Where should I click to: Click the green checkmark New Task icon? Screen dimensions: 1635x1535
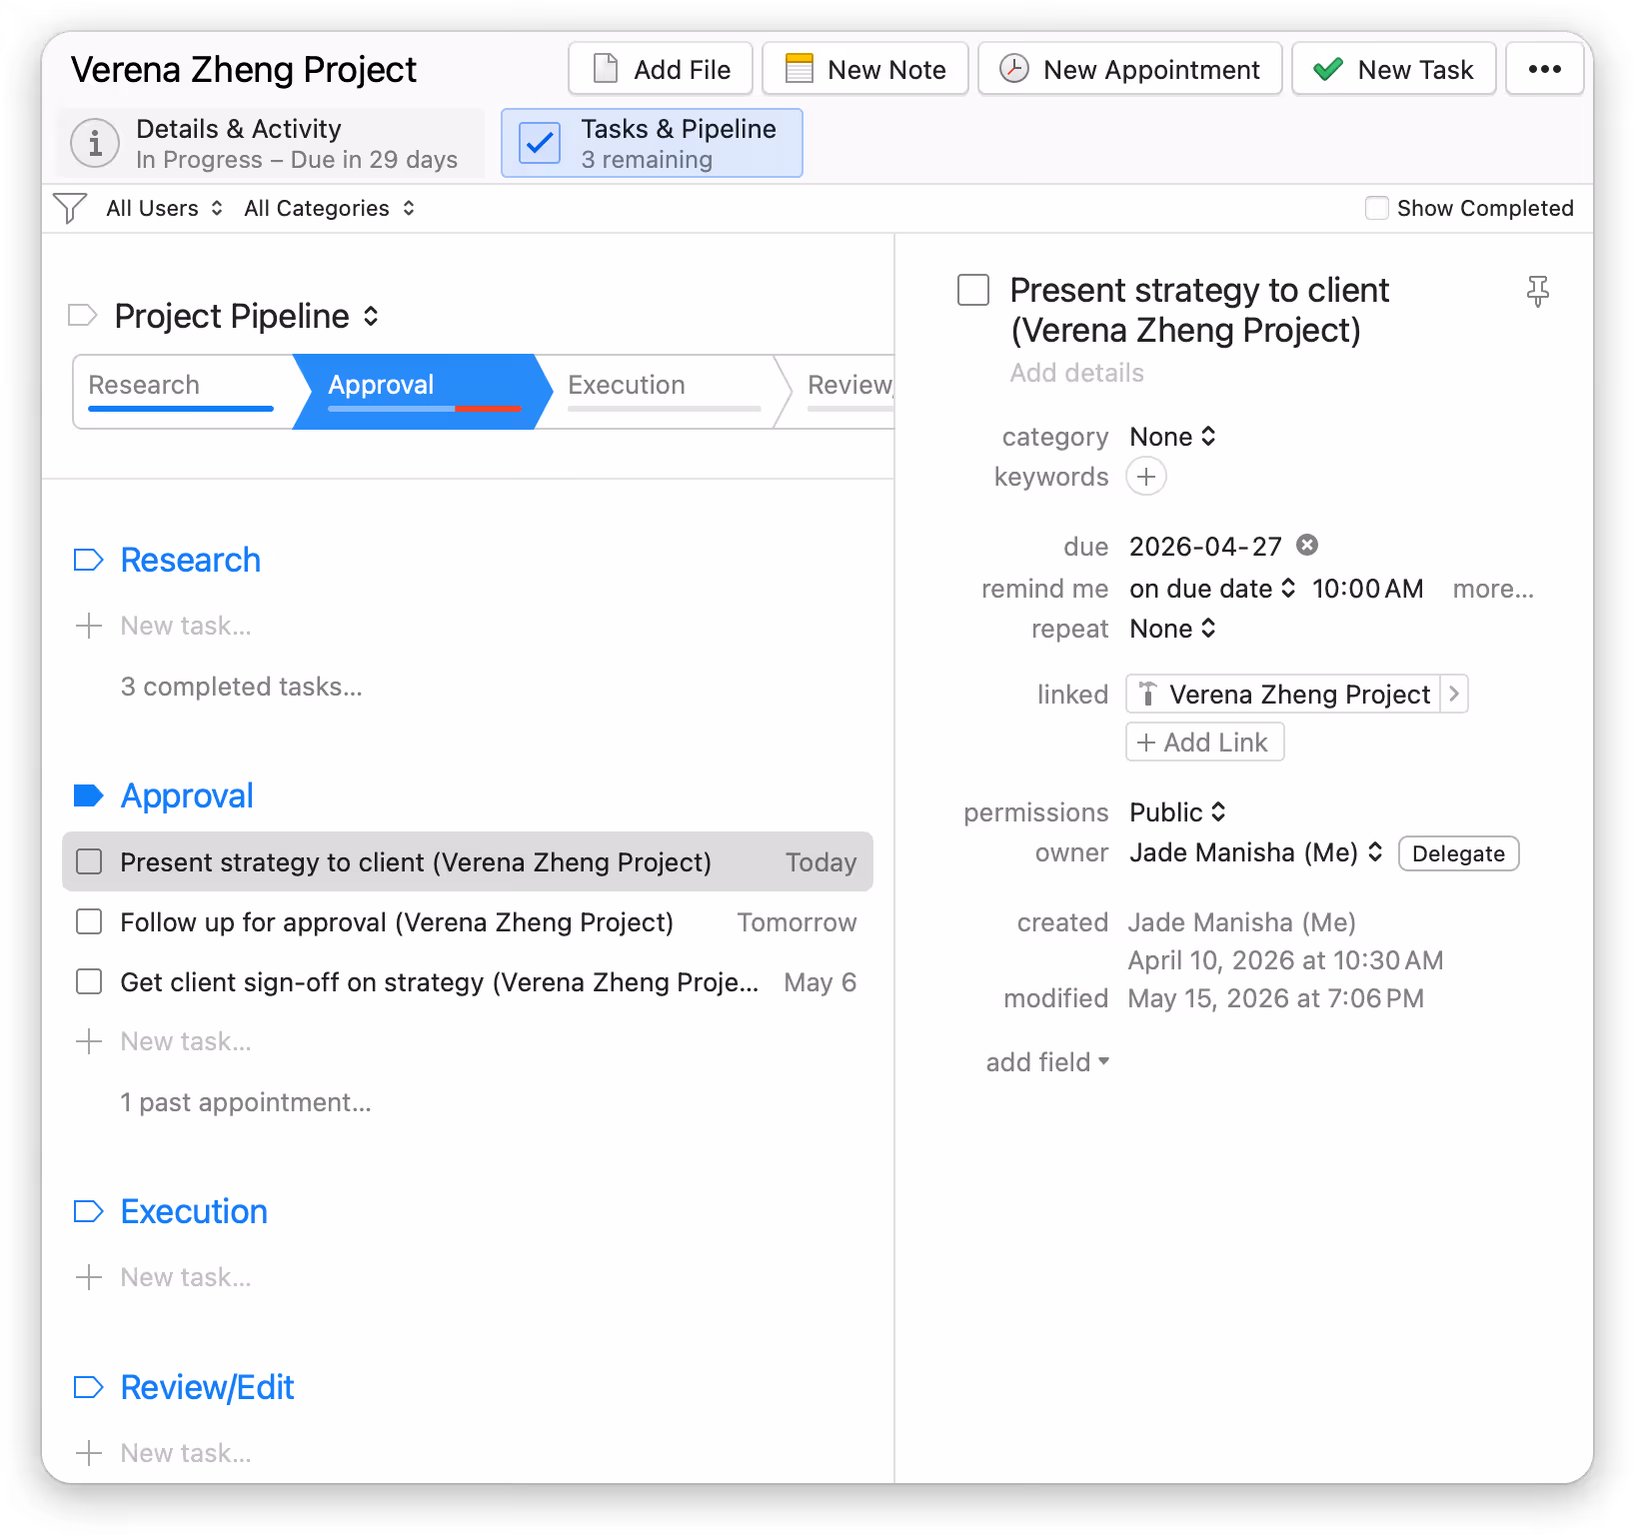tap(1328, 69)
